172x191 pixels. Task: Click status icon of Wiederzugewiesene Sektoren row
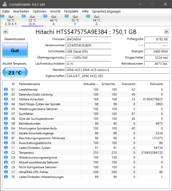(x=6, y=109)
